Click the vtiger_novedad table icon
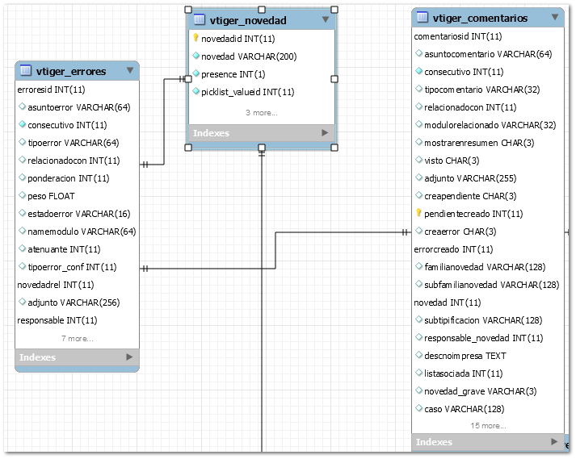Viewport: 576px width, 459px height. (199, 19)
